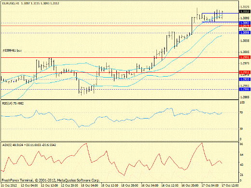Select the #5399461 buy order label
Screen dimensions: 251x188
pyautogui.click(x=12, y=51)
